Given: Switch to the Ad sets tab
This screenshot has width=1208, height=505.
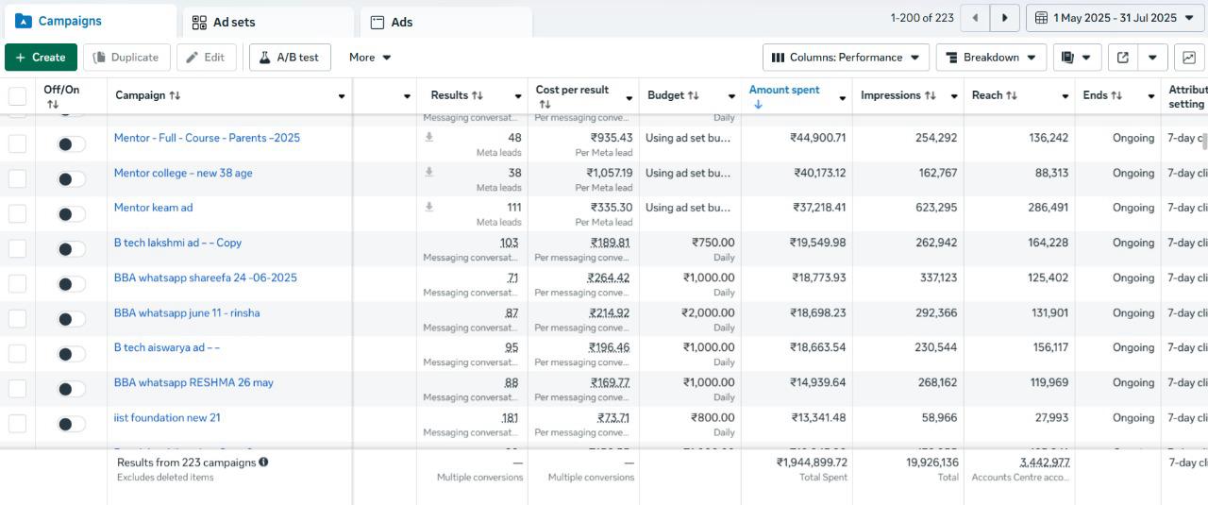Looking at the screenshot, I should coord(268,22).
